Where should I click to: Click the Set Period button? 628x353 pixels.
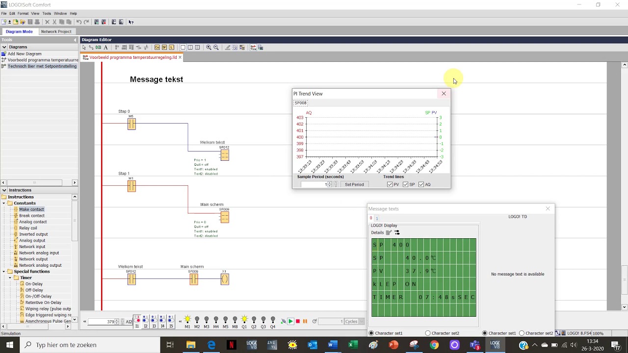(354, 185)
